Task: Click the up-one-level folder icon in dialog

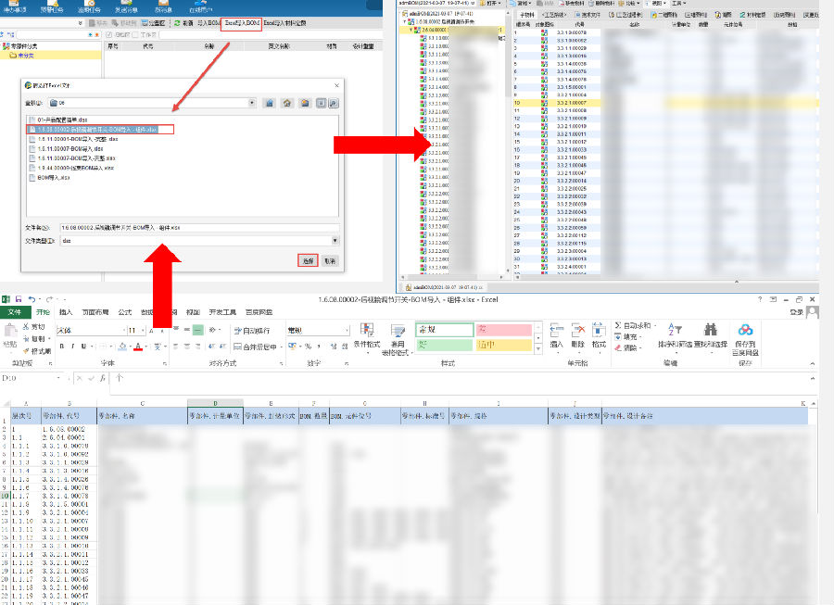Action: [269, 103]
